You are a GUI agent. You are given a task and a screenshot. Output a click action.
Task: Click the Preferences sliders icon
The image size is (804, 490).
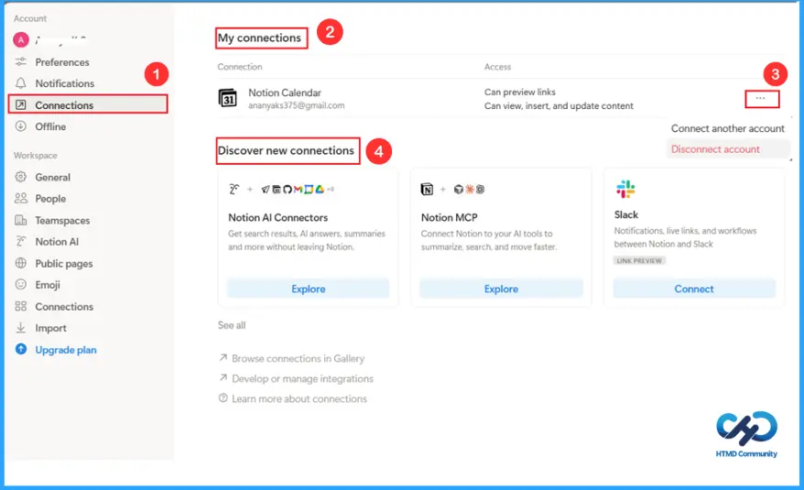pos(20,62)
